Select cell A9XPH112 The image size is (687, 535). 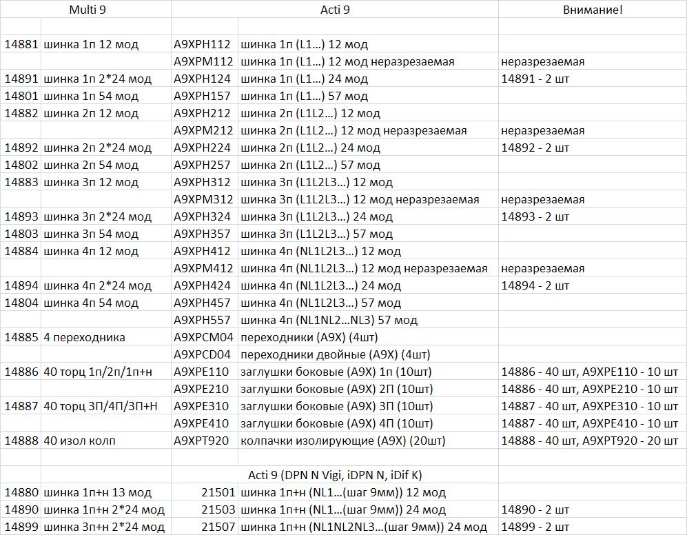tap(205, 44)
